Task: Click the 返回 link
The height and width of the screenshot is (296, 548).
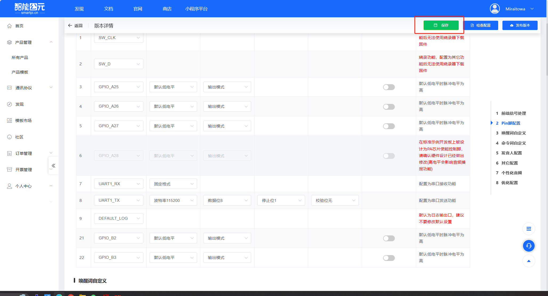Action: (x=78, y=26)
